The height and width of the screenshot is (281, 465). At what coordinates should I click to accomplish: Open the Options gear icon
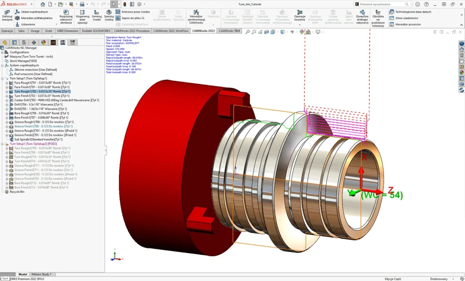pyautogui.click(x=139, y=4)
